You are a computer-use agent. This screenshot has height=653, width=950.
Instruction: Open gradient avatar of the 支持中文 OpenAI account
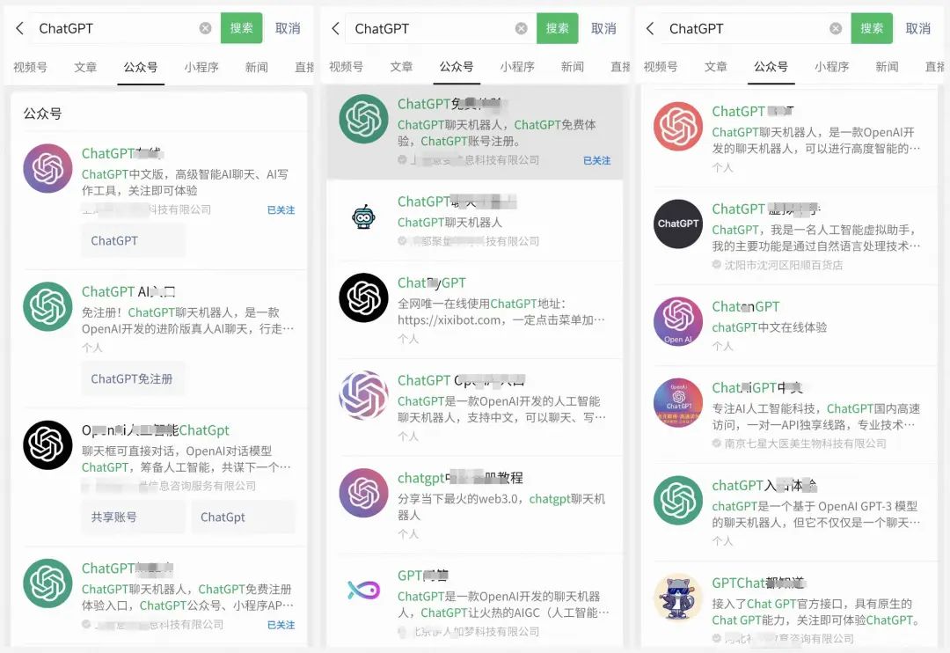[x=363, y=395]
